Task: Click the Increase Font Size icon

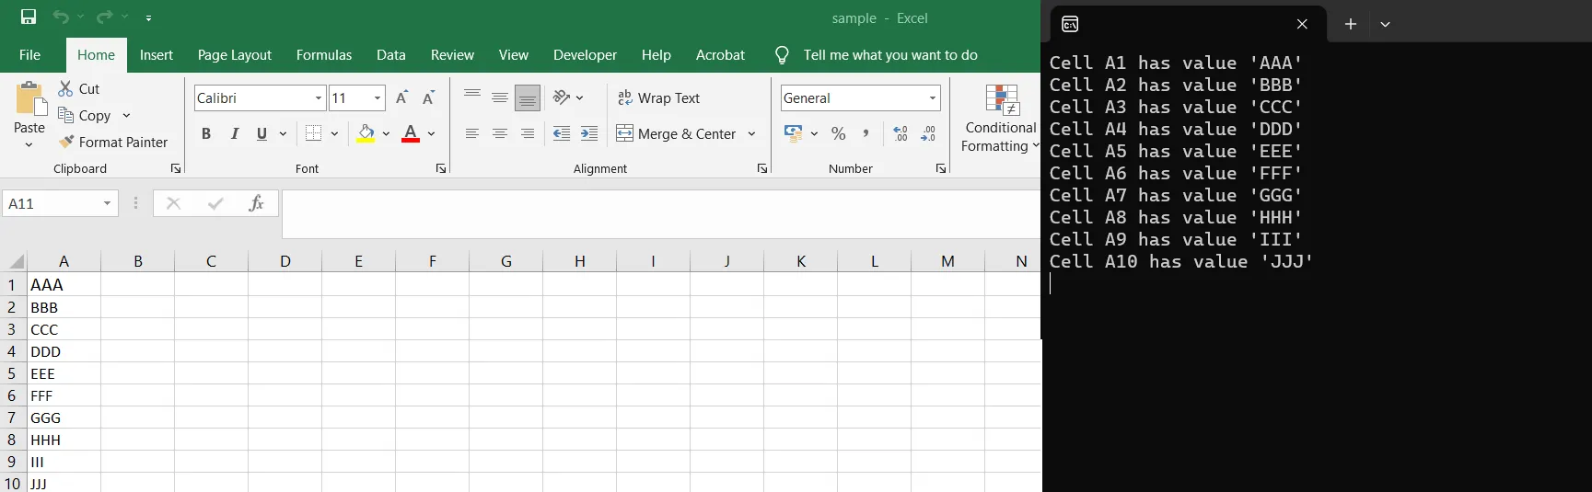Action: (x=401, y=98)
